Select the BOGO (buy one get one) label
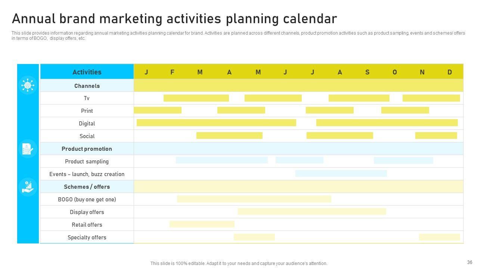 [87, 200]
